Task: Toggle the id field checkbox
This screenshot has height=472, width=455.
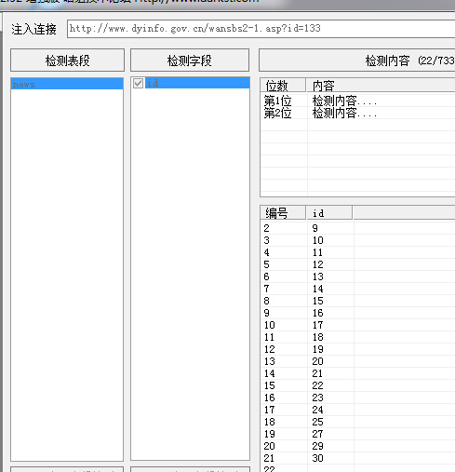Action: coord(138,83)
